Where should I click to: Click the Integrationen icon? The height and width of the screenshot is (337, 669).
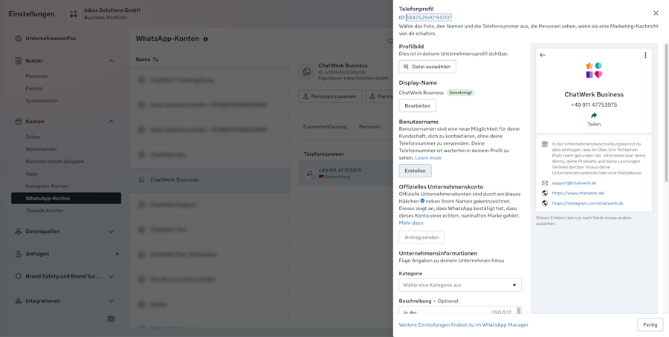19,301
